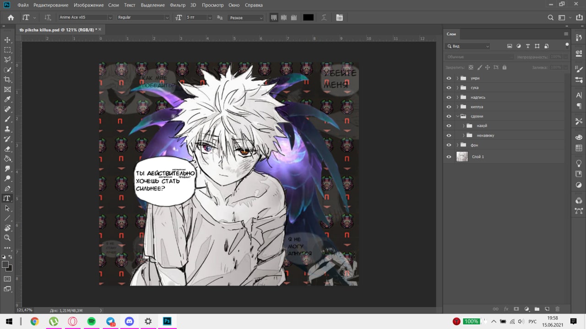
Task: Open the warp text icon
Action: tap(324, 17)
